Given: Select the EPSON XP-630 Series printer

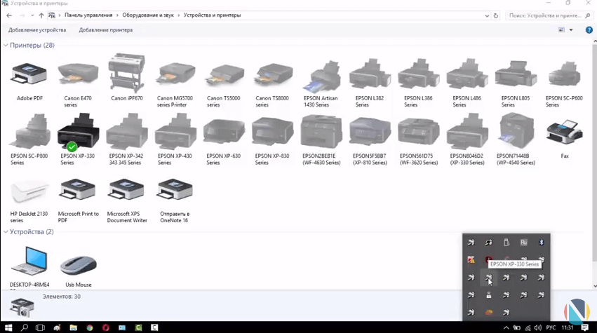Looking at the screenshot, I should pos(224,141).
